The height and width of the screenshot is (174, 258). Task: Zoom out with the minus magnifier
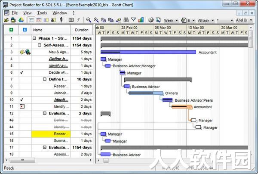pos(89,20)
